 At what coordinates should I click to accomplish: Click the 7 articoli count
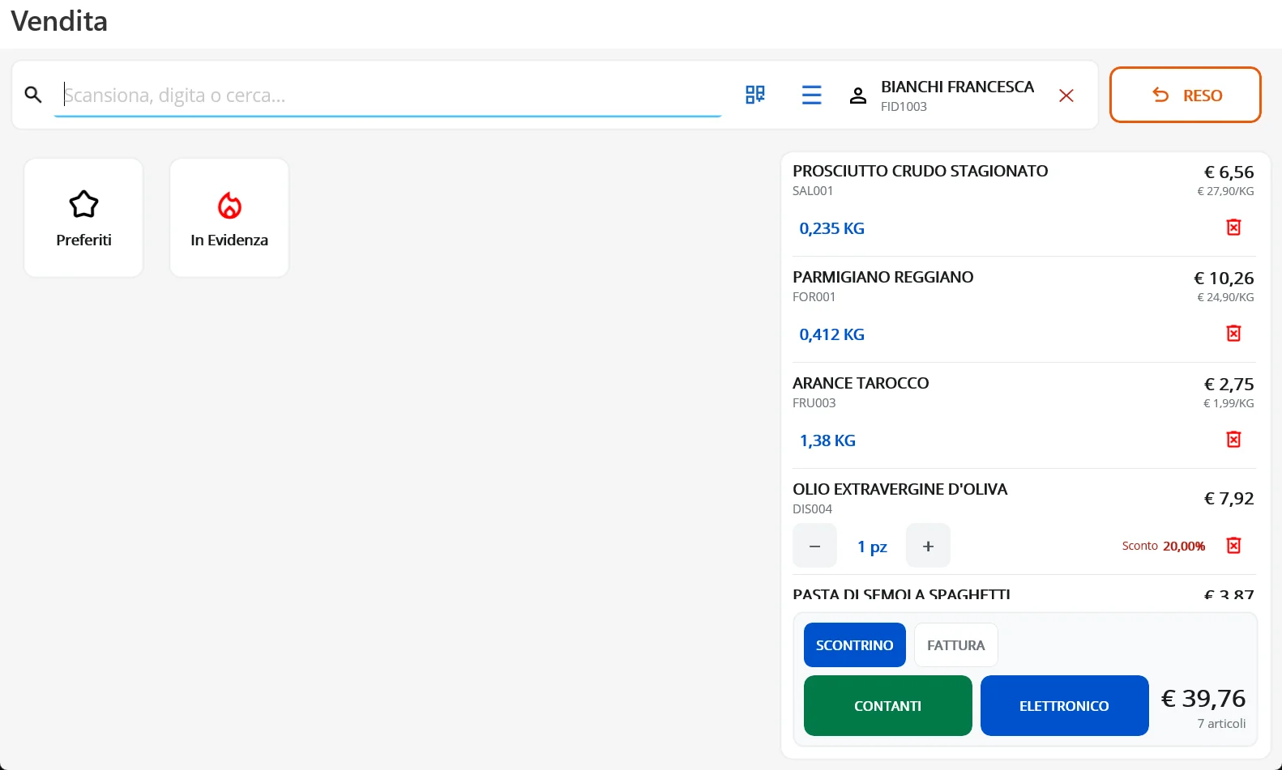pos(1221,724)
